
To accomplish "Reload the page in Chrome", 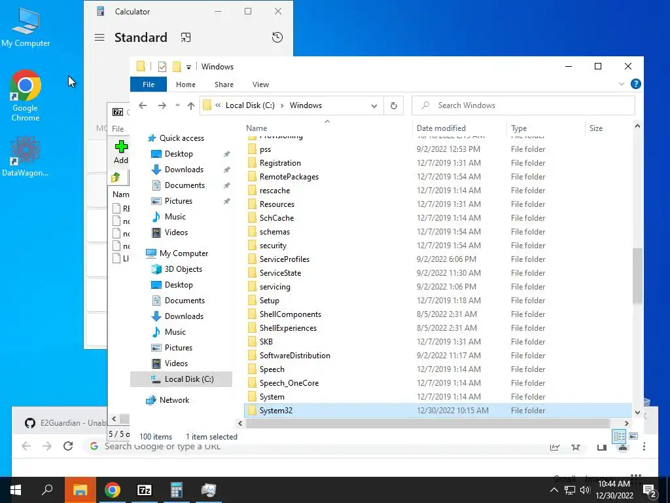I will click(68, 446).
